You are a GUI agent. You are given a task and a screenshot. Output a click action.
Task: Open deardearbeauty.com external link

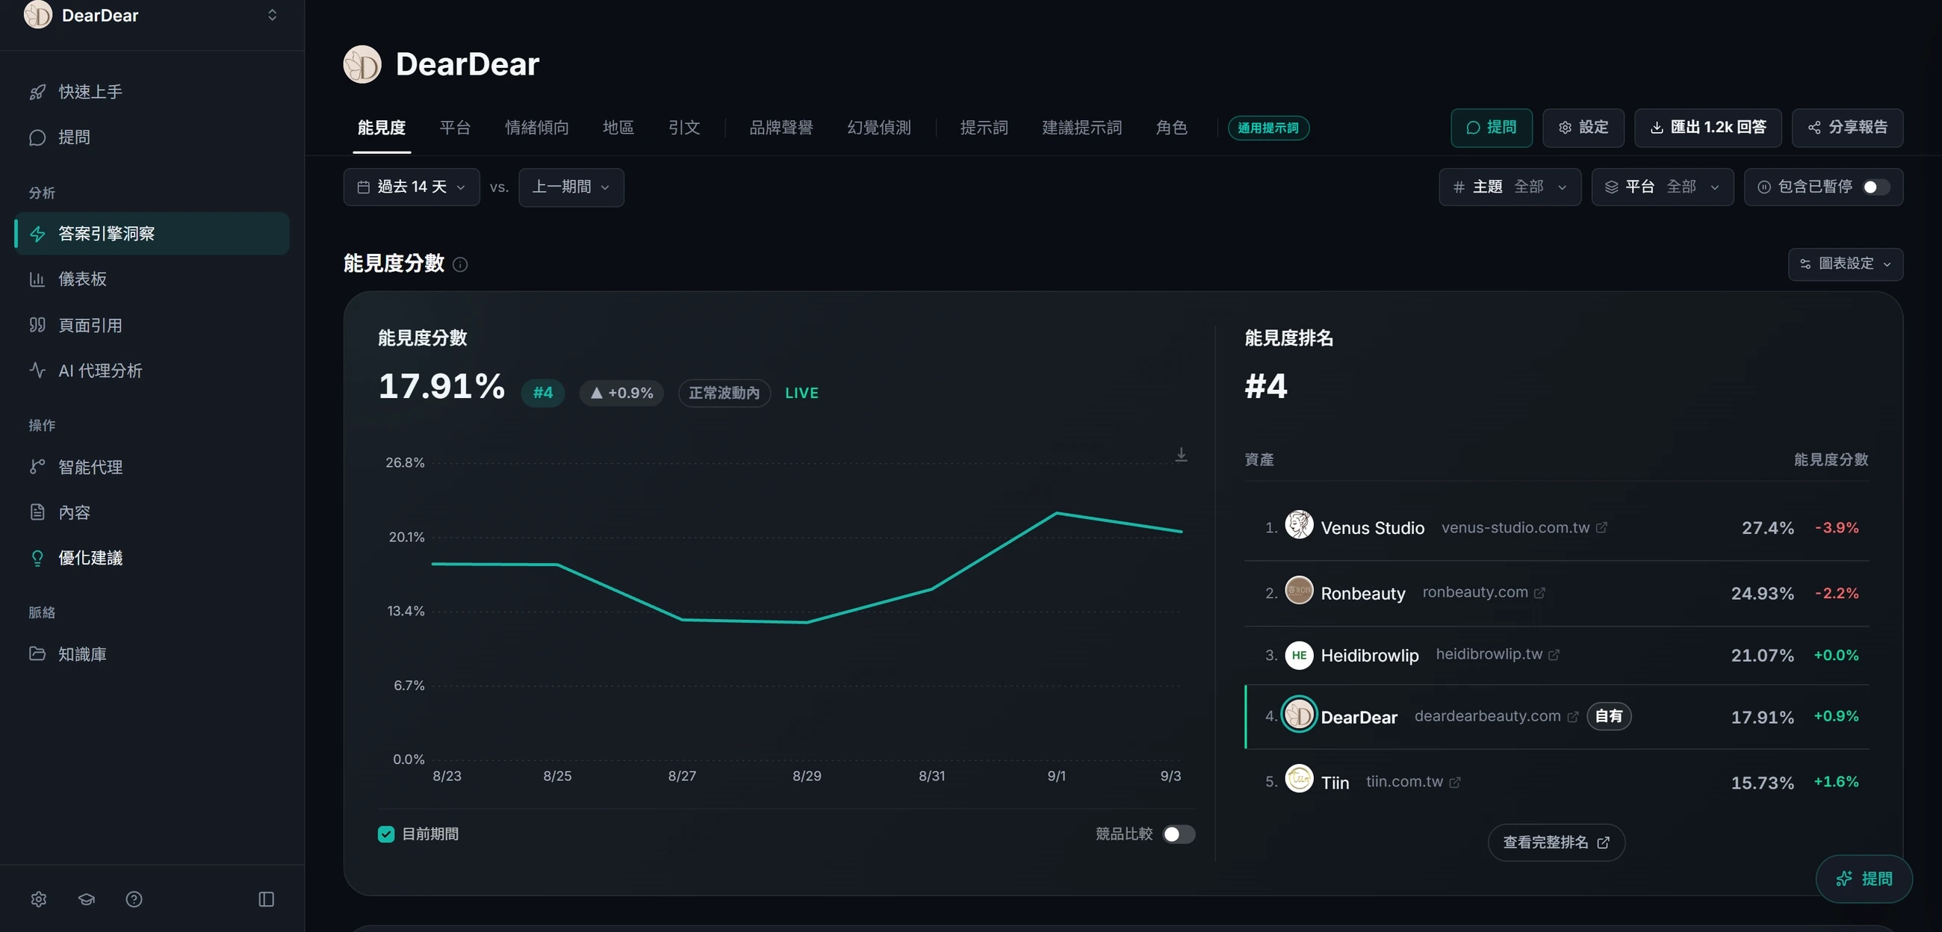tap(1495, 715)
